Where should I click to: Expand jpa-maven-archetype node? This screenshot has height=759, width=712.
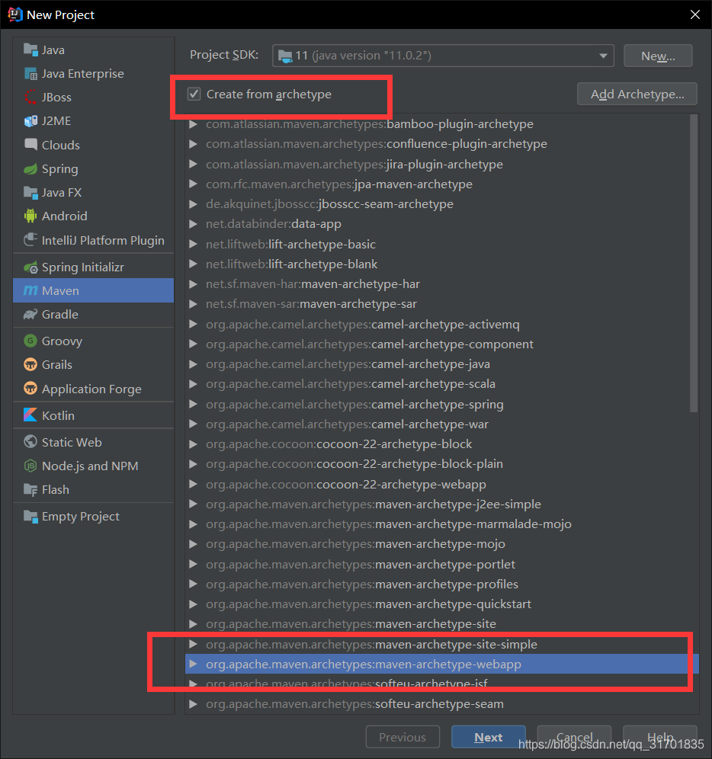coord(194,184)
